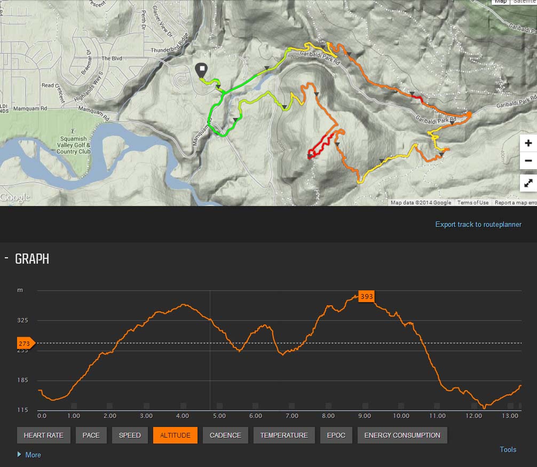537x467 pixels.
Task: Click the 273 average altitude marker
Action: [25, 343]
